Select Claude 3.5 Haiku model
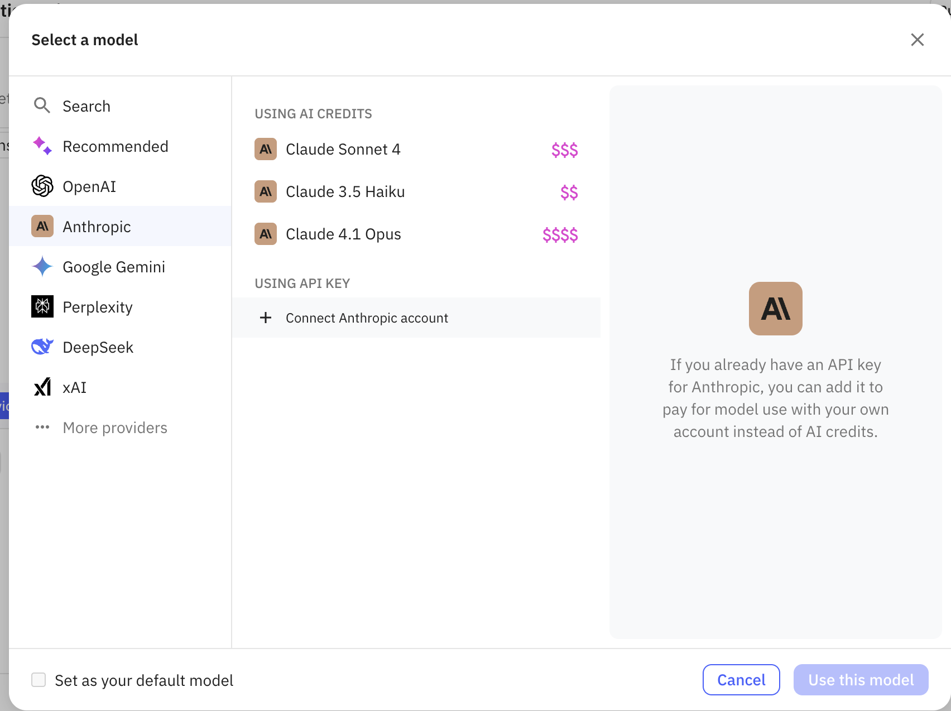 coord(345,192)
